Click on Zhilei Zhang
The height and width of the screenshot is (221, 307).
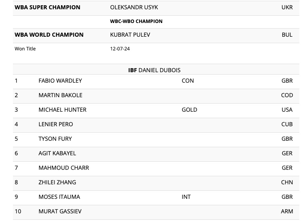coord(57,182)
